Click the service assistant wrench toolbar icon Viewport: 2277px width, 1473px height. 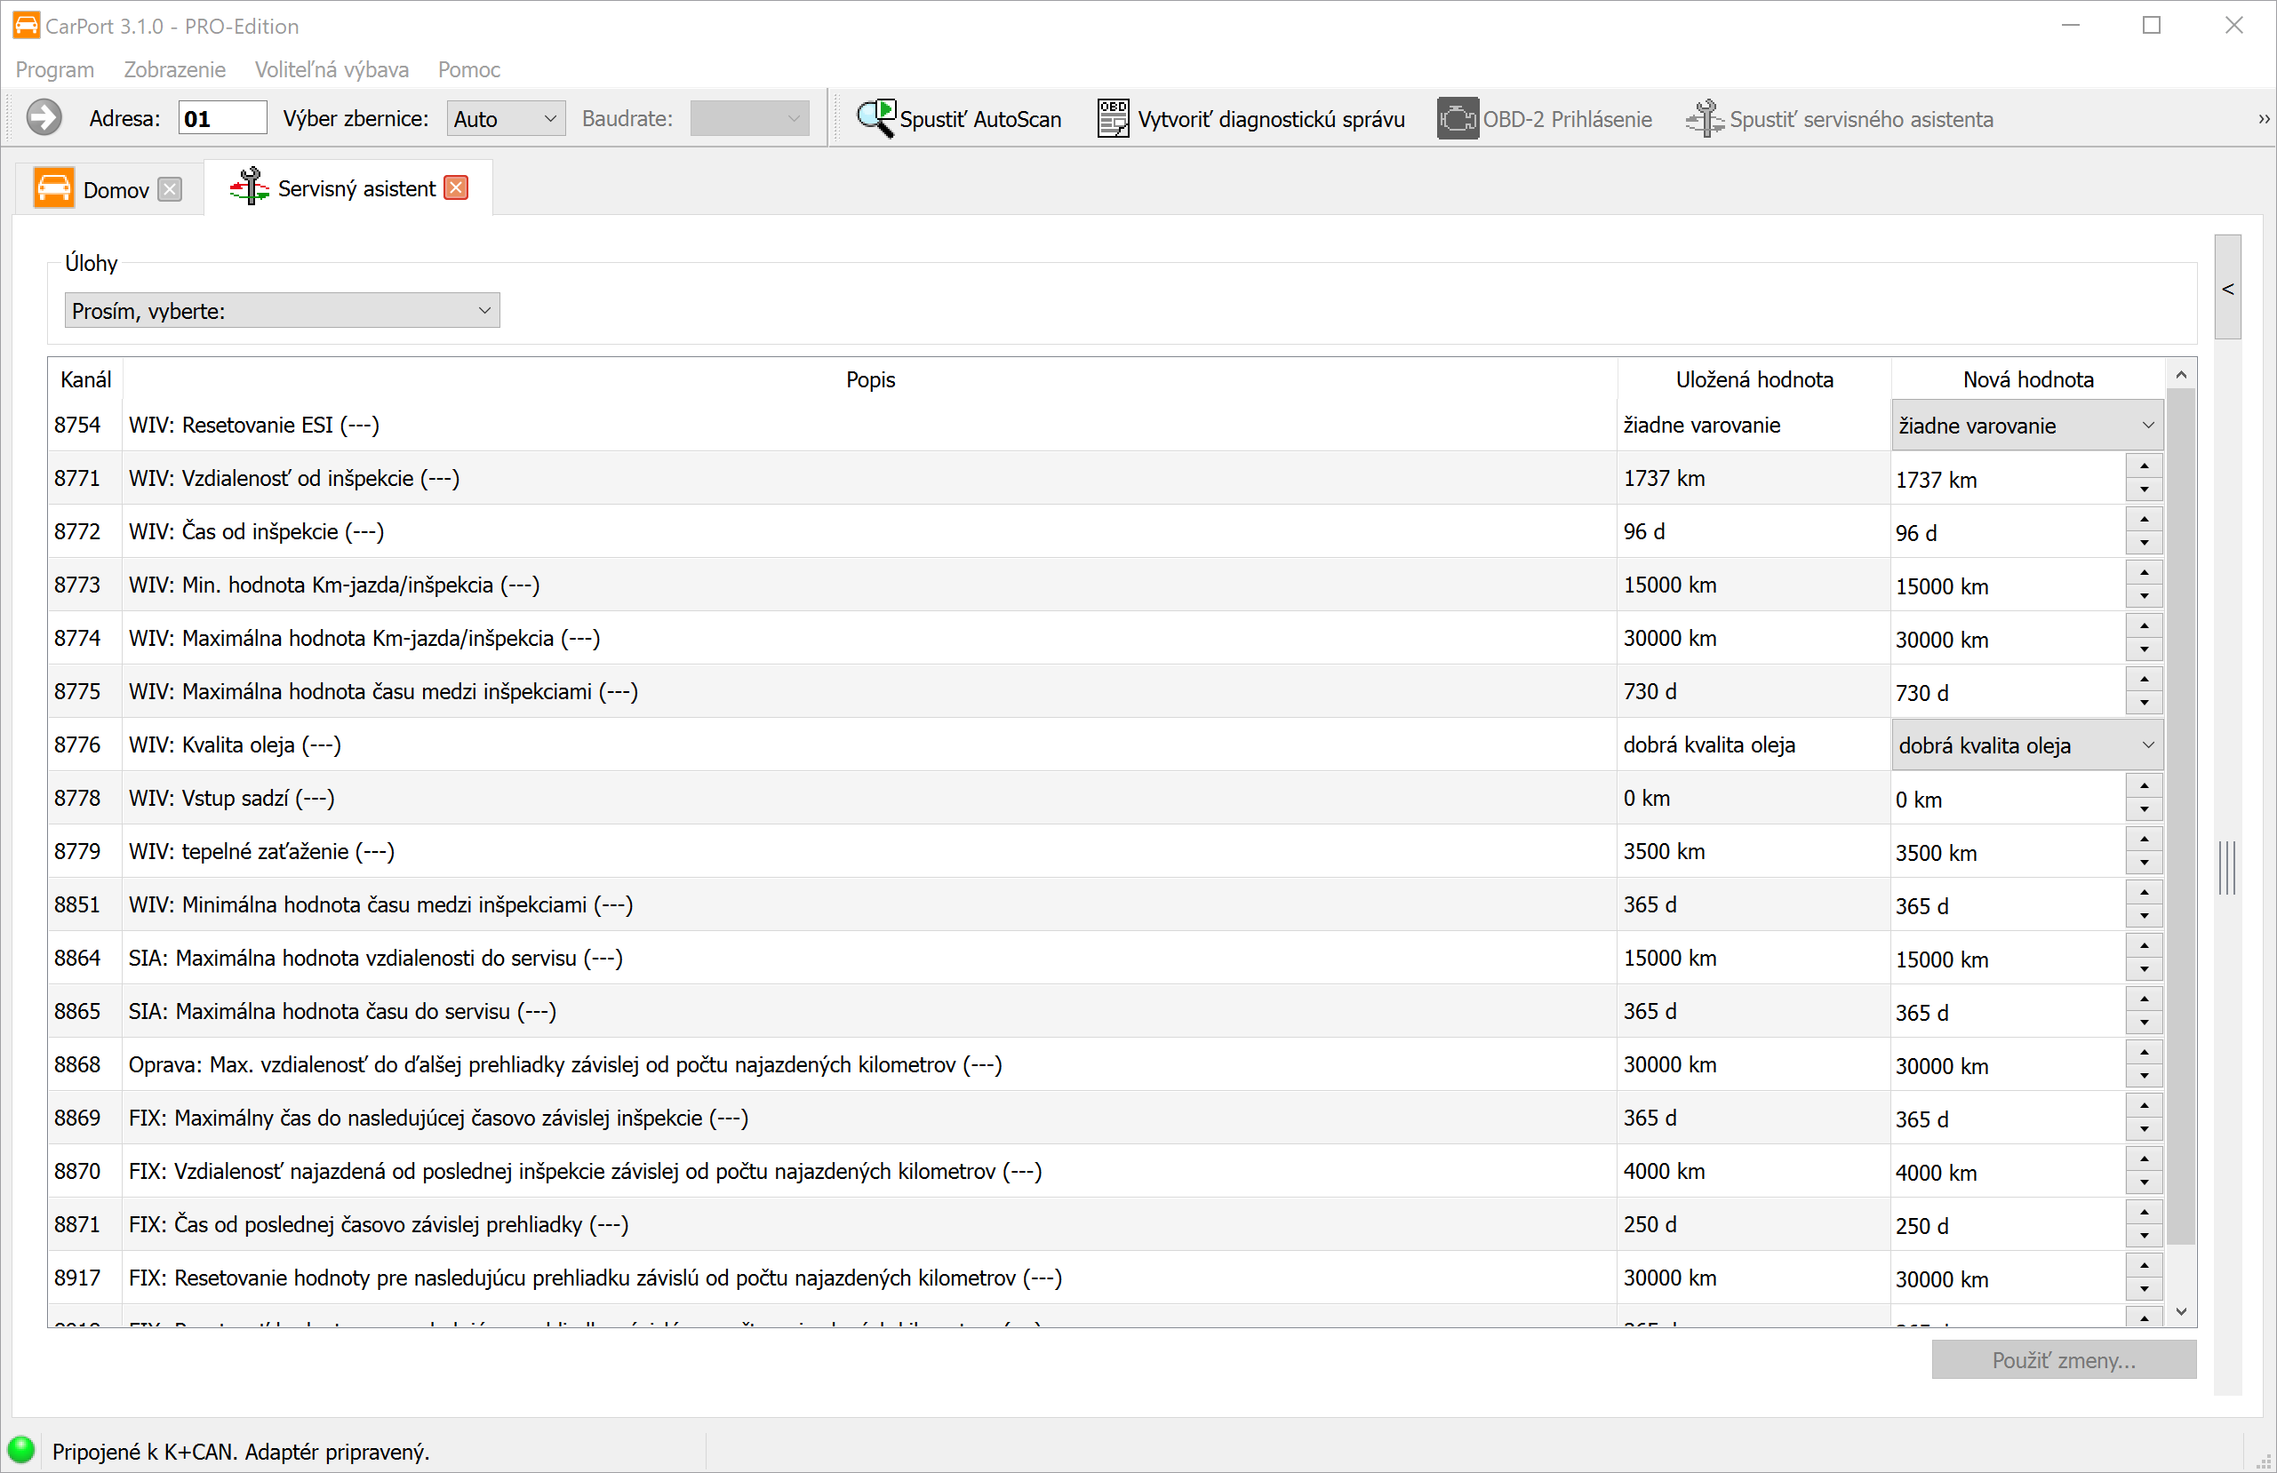pos(1704,119)
